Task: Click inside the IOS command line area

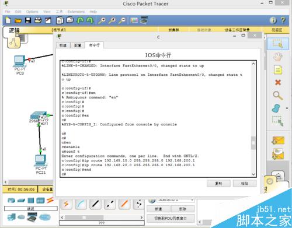Action: (156, 118)
